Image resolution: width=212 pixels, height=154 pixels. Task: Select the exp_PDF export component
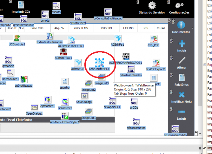tap(153, 39)
